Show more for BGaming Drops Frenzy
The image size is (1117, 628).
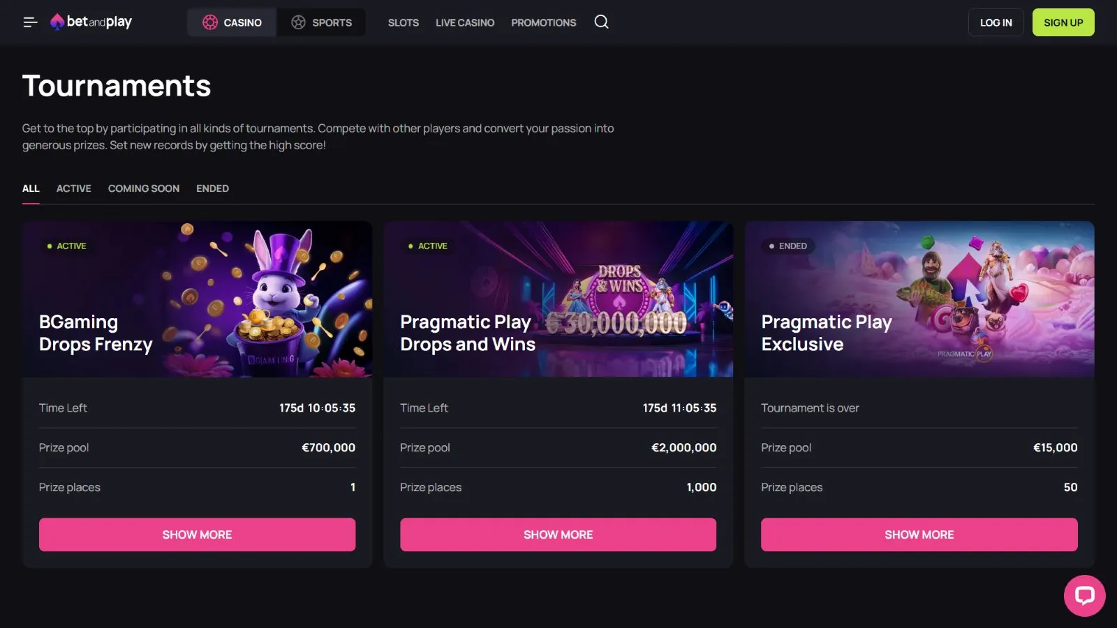197,534
